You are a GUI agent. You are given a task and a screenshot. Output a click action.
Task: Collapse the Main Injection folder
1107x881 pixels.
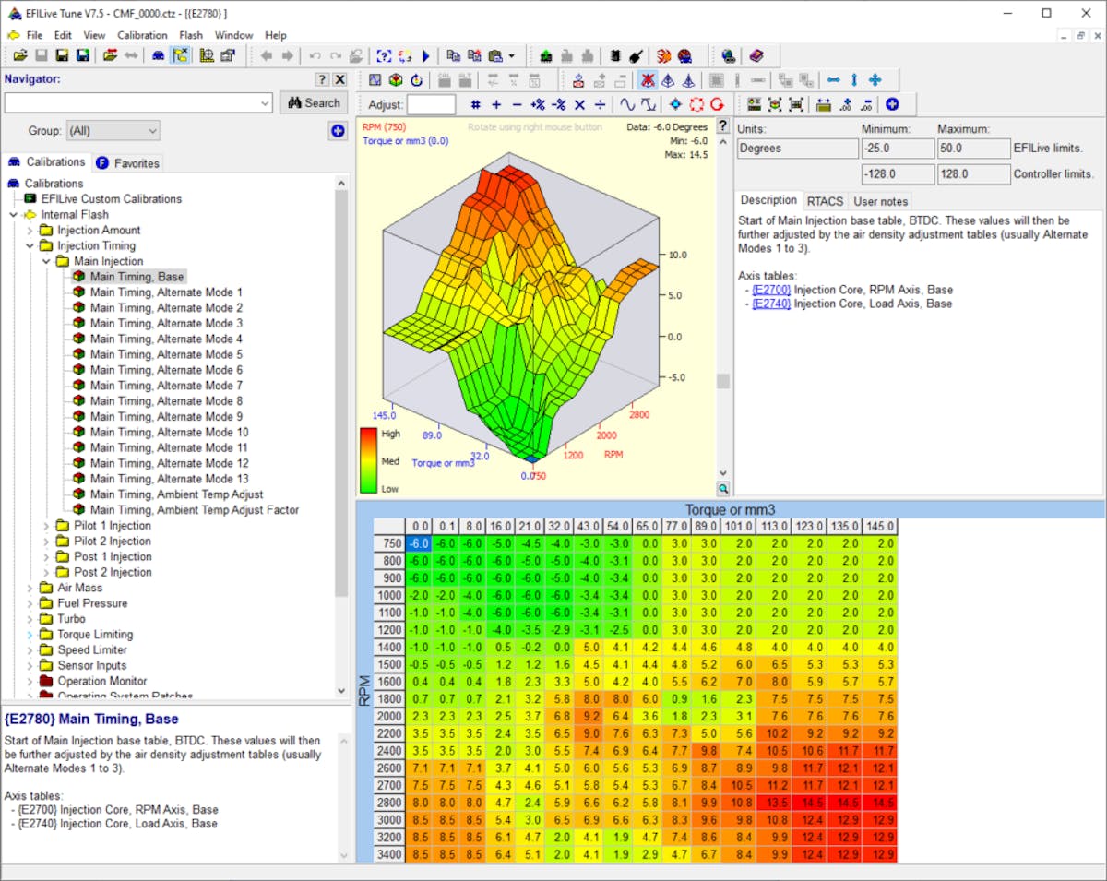tap(46, 261)
